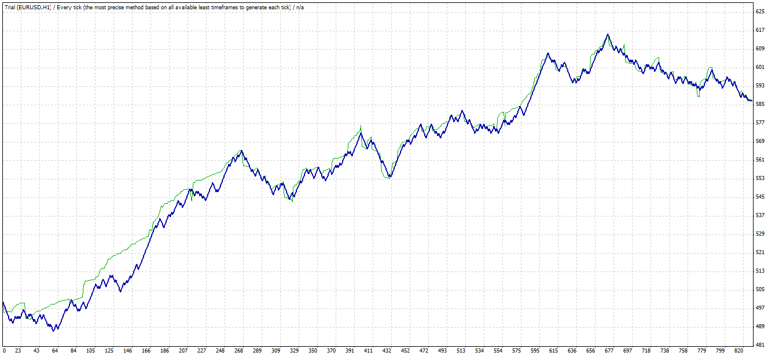Screen dimensions: 779x356
Task: Click the '636' horizontal axis label
Action: tap(572, 351)
